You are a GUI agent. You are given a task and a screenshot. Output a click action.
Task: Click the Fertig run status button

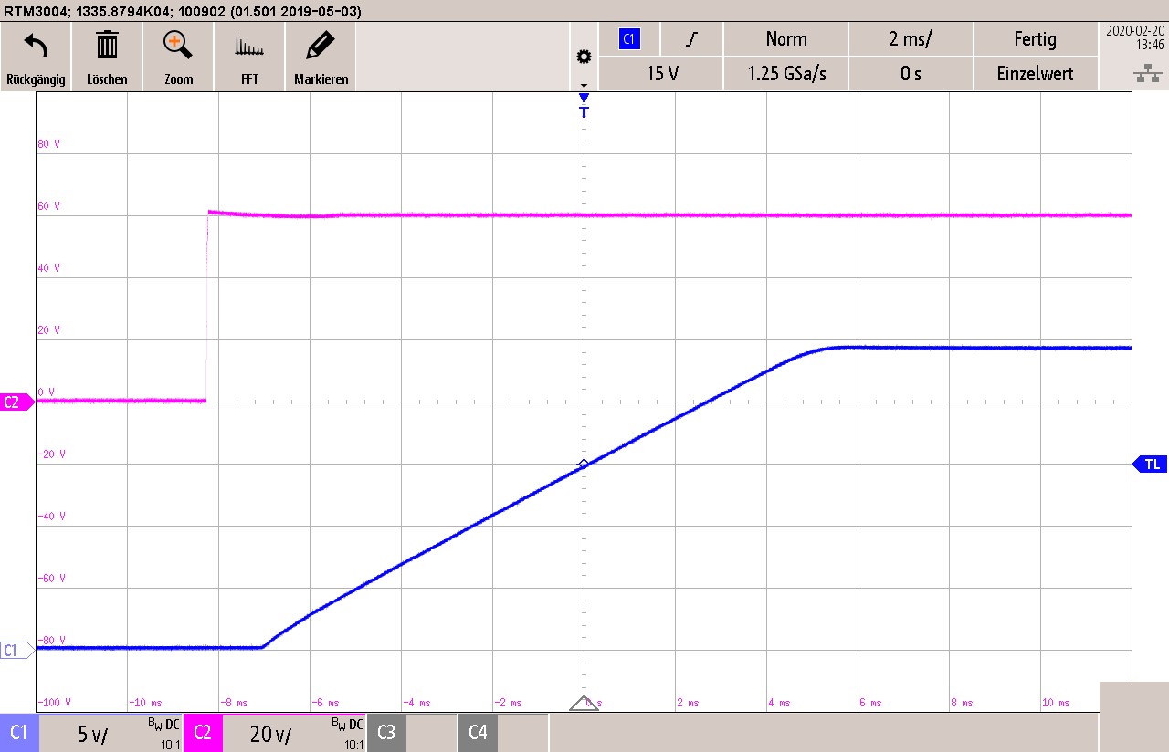1036,39
